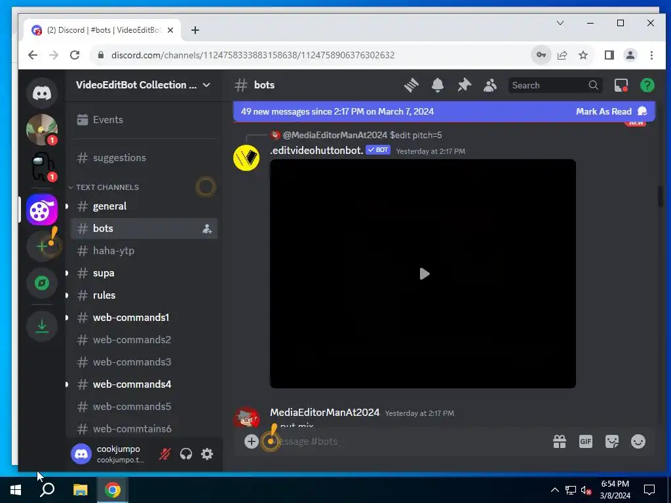Viewport: 671px width, 503px height.
Task: Open the suggestions channel
Action: tap(144, 158)
